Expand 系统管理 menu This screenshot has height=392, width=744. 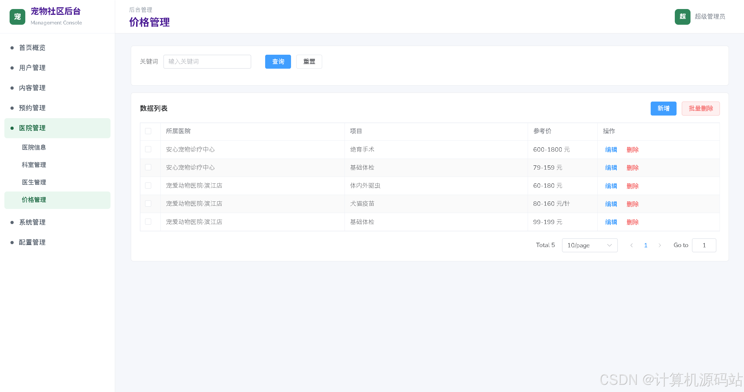point(57,222)
